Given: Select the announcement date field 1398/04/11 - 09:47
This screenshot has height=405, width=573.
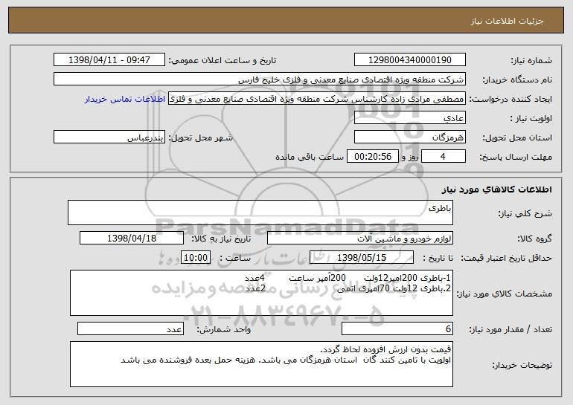Looking at the screenshot, I should (x=109, y=60).
